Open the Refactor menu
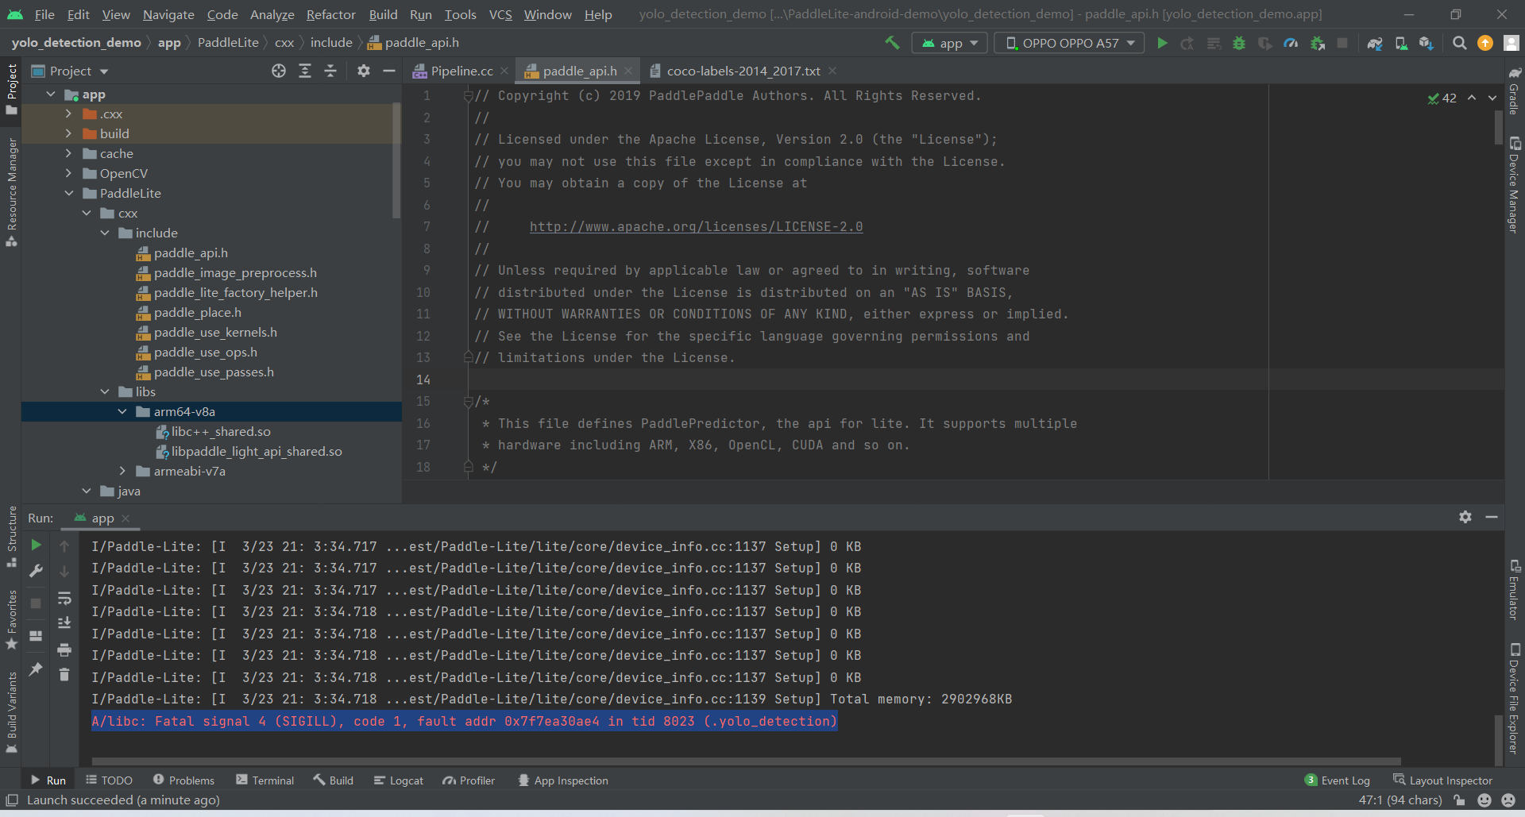Screen dimensions: 1525x817 331,14
